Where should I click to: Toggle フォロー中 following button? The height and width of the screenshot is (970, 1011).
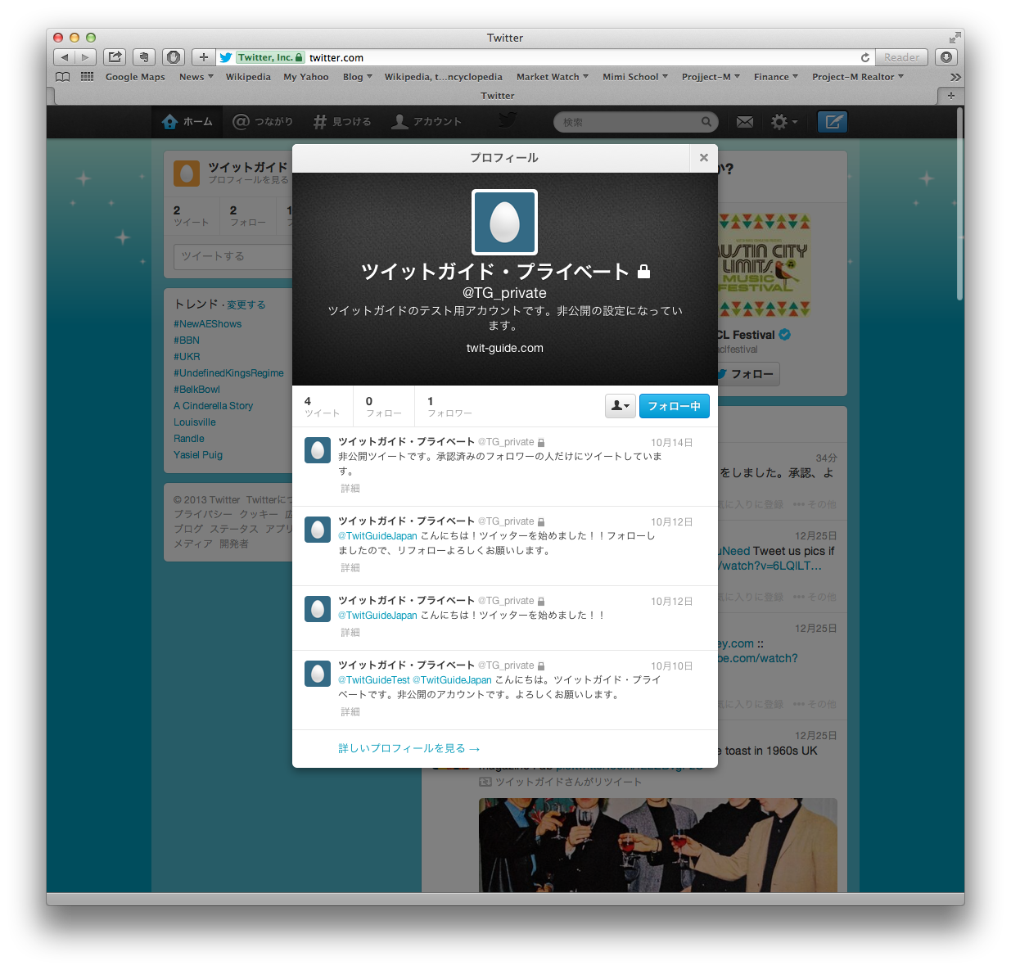click(x=674, y=406)
